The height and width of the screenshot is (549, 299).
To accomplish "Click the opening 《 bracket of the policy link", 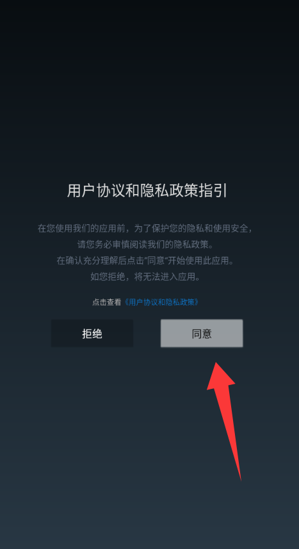I will [126, 302].
